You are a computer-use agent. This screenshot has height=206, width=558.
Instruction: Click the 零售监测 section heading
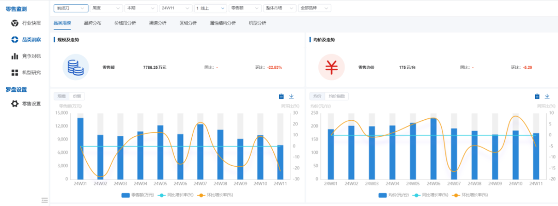[17, 9]
